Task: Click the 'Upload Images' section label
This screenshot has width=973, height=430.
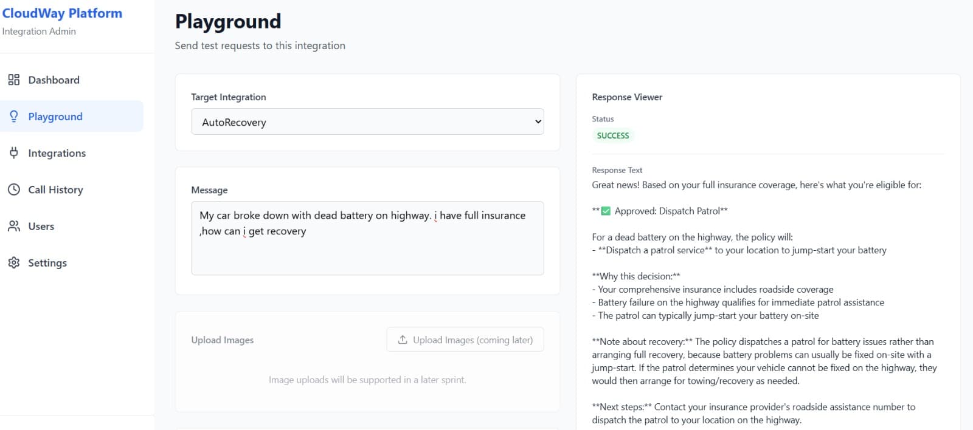Action: pos(223,340)
